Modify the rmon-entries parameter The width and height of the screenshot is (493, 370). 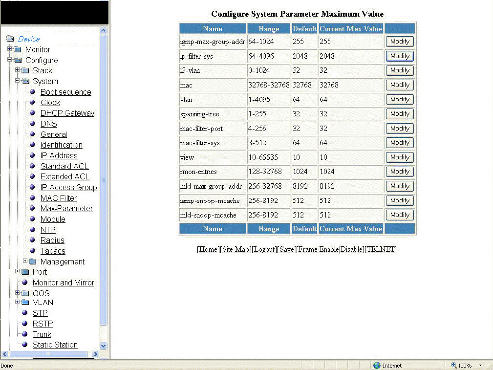[x=400, y=172]
